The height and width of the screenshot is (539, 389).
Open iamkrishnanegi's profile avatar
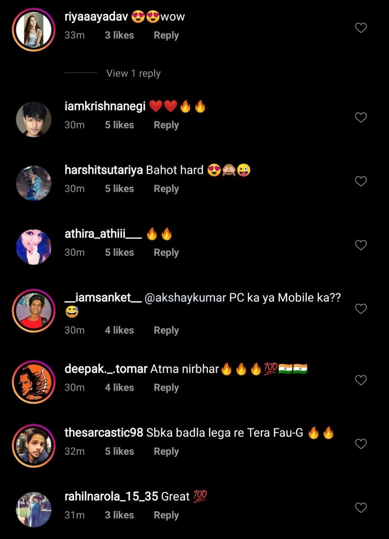point(34,119)
